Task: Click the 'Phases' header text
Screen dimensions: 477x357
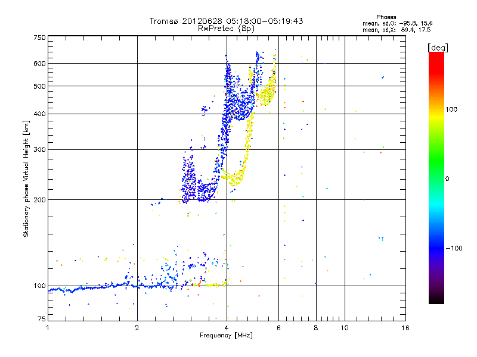Action: coord(386,17)
